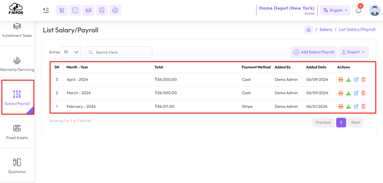383x183 pixels.
Task: Open notifications bell icon
Action: 358,10
